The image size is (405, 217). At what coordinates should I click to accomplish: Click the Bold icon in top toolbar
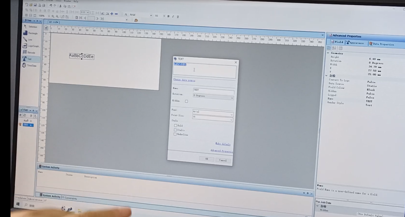pyautogui.click(x=168, y=16)
